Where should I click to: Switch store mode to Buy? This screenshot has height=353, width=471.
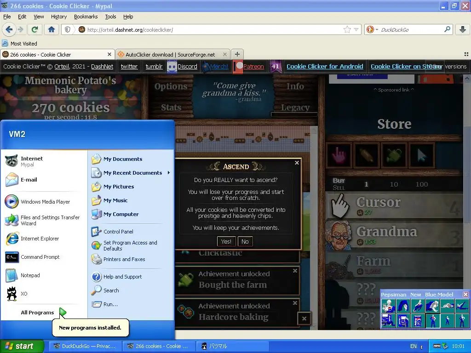(x=339, y=181)
